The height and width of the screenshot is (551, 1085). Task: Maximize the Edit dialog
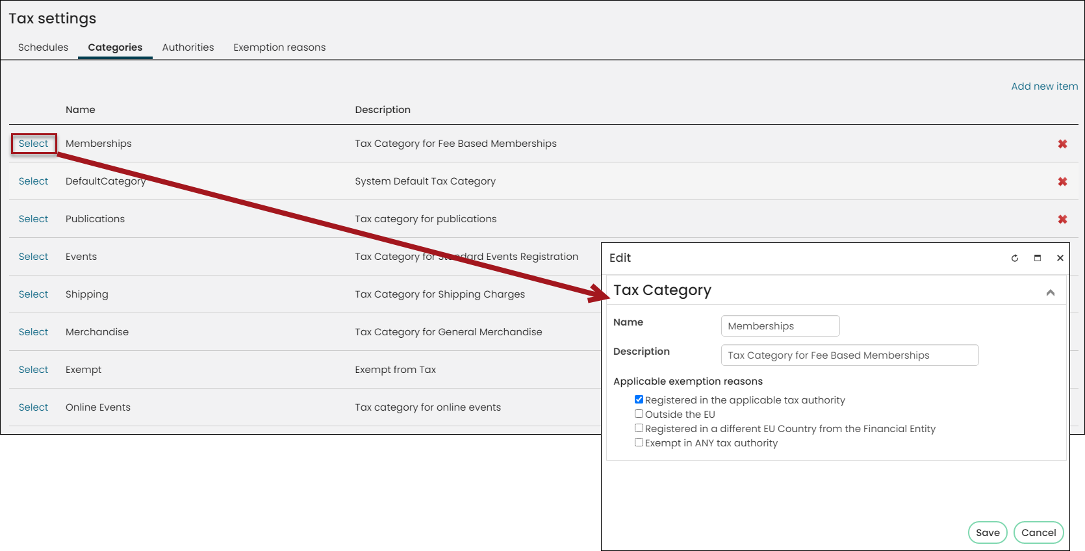(x=1038, y=258)
